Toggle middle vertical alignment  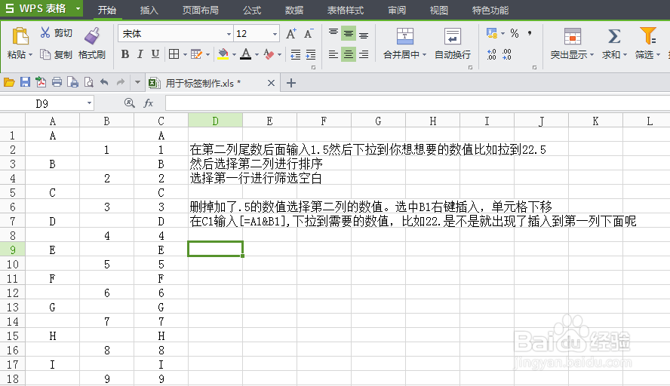[349, 33]
